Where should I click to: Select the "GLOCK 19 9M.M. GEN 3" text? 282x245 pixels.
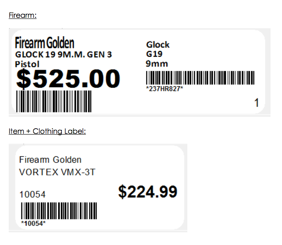click(63, 55)
